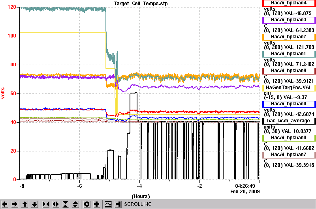Click the red 'volts' y-axis label
Image resolution: width=316 pixels, height=209 pixels.
[3, 93]
